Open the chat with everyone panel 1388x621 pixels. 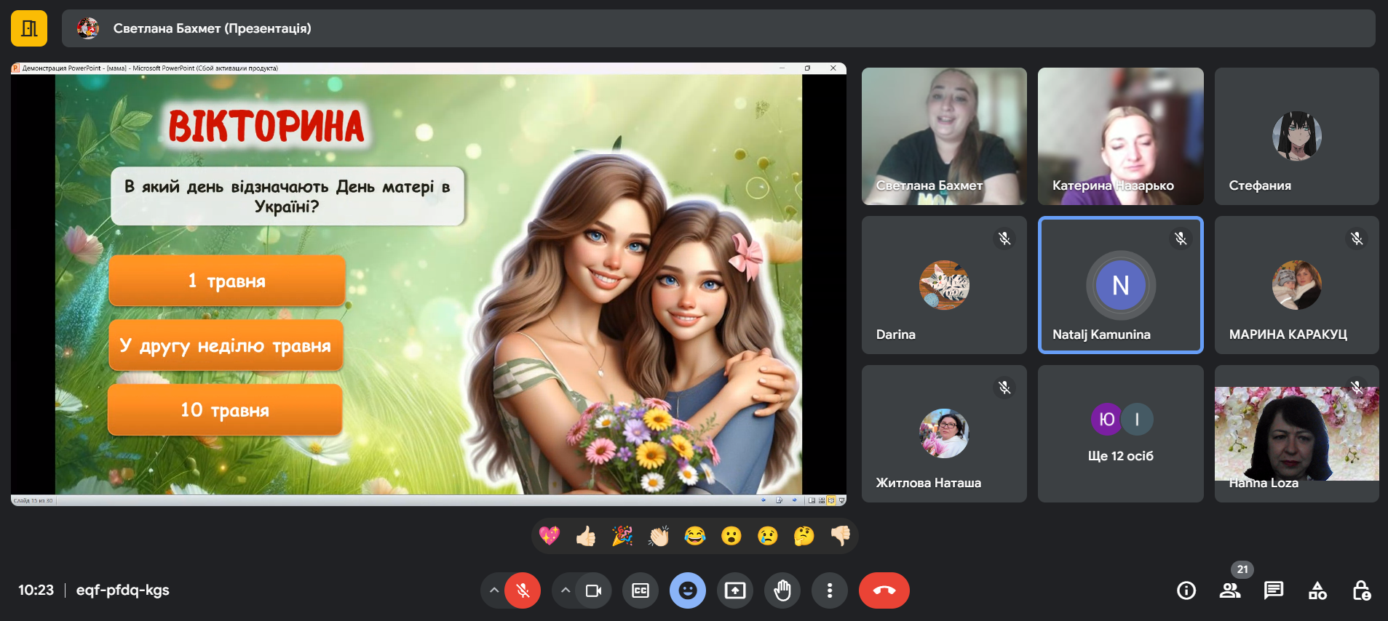click(1274, 590)
